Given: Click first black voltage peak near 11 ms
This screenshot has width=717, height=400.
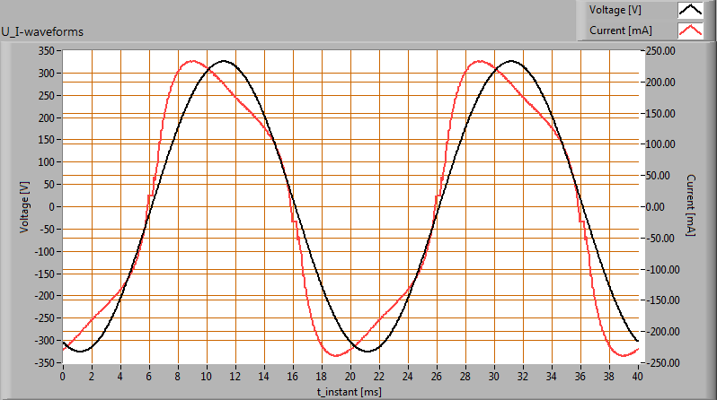Looking at the screenshot, I should point(223,62).
